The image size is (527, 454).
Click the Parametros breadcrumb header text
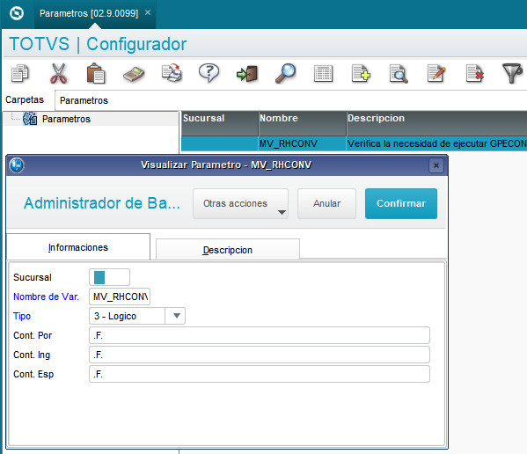point(84,100)
